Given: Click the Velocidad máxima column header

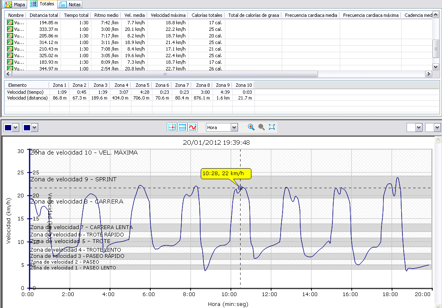Looking at the screenshot, I should (x=168, y=15).
